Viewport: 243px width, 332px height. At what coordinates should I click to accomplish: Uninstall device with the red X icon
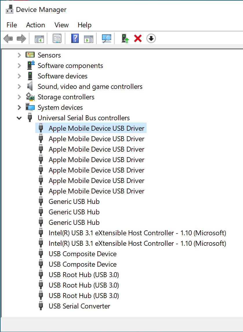pyautogui.click(x=138, y=38)
